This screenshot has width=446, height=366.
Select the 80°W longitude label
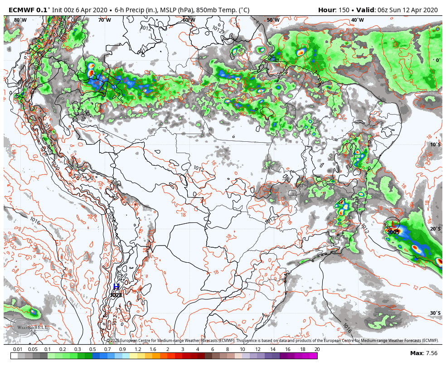(x=20, y=20)
